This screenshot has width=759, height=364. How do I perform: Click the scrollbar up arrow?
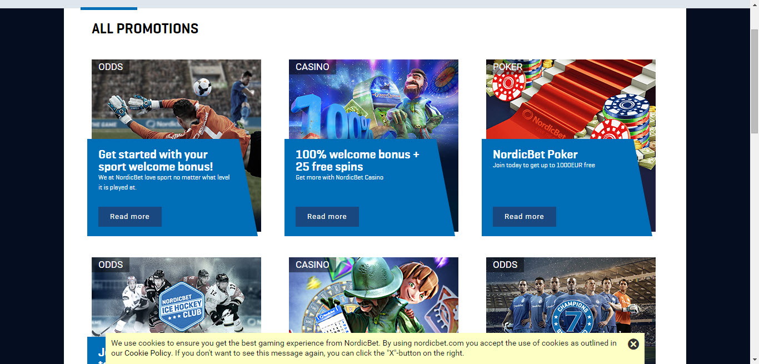point(754,4)
